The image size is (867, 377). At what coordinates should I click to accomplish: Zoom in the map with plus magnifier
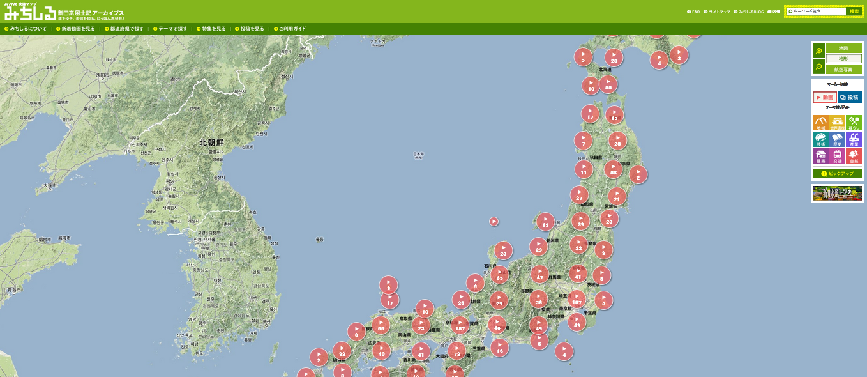818,51
